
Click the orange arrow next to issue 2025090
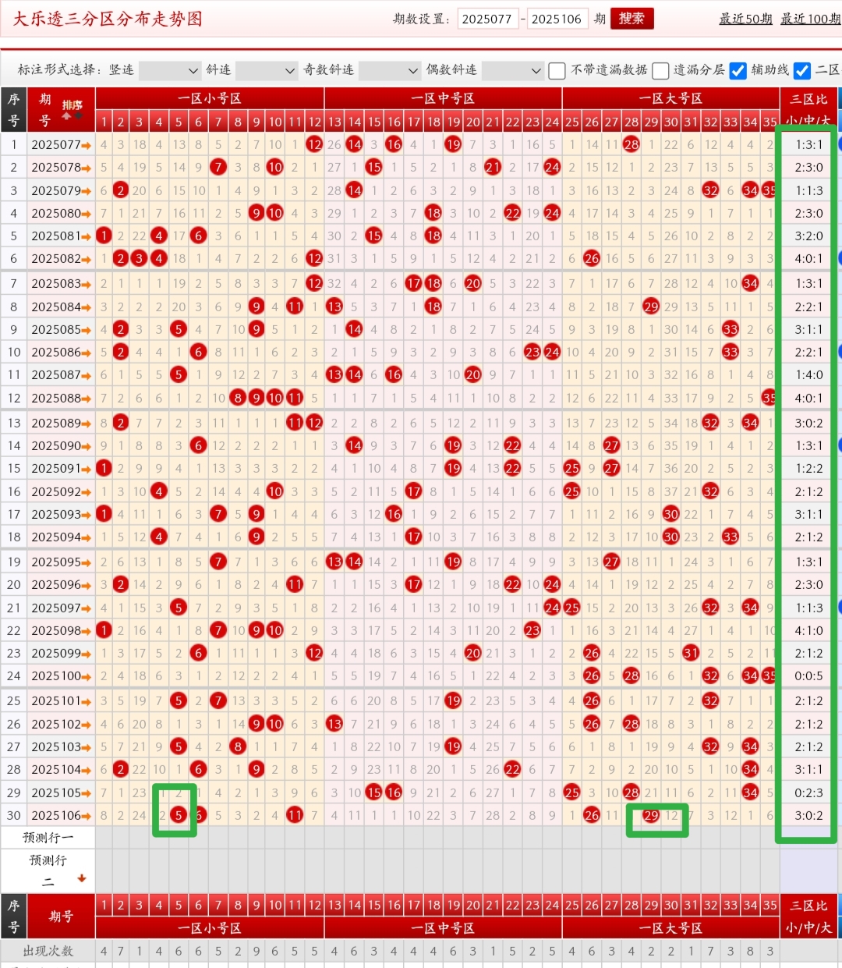[86, 446]
